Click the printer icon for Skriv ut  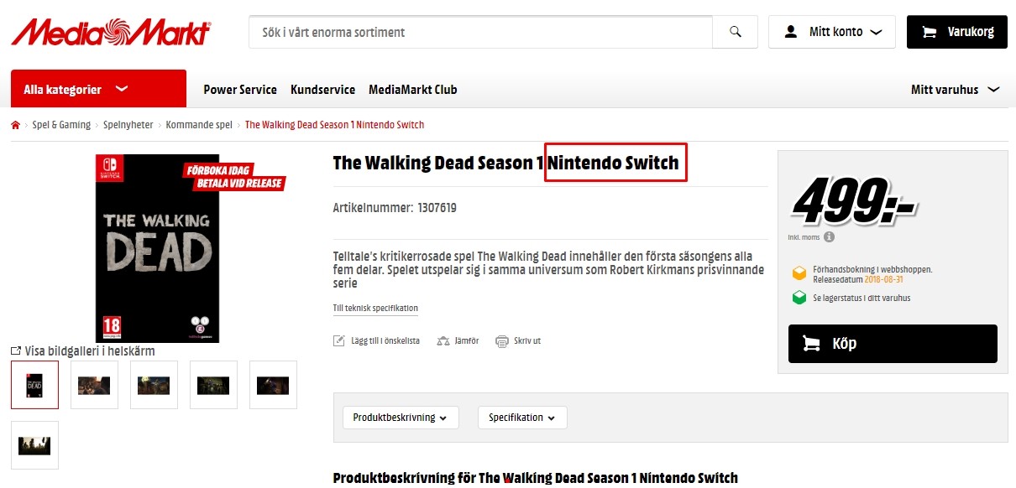pos(502,340)
